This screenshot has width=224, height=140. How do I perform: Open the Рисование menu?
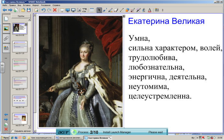coord(46,5)
